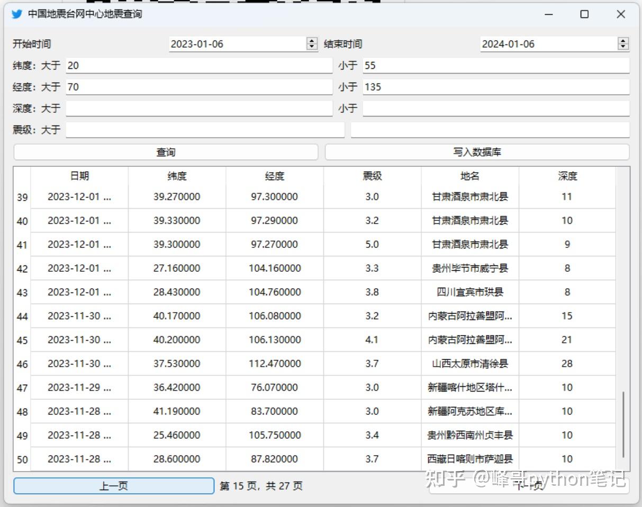Click 贵州毕节市威宁县 place cell
Image resolution: width=642 pixels, height=507 pixels.
[470, 268]
